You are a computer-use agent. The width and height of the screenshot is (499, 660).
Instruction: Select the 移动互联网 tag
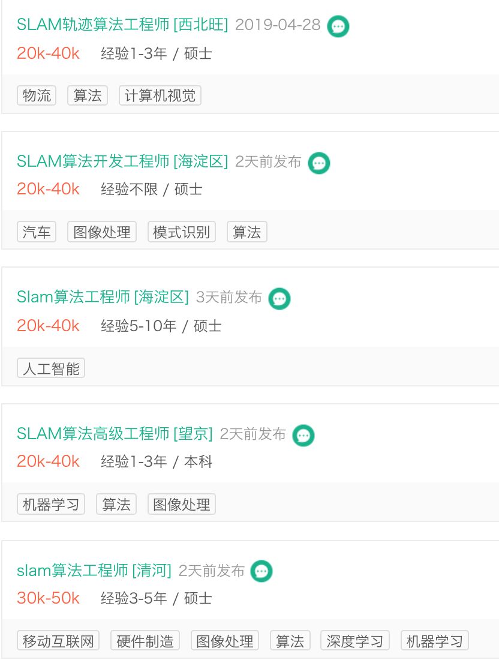click(x=58, y=641)
